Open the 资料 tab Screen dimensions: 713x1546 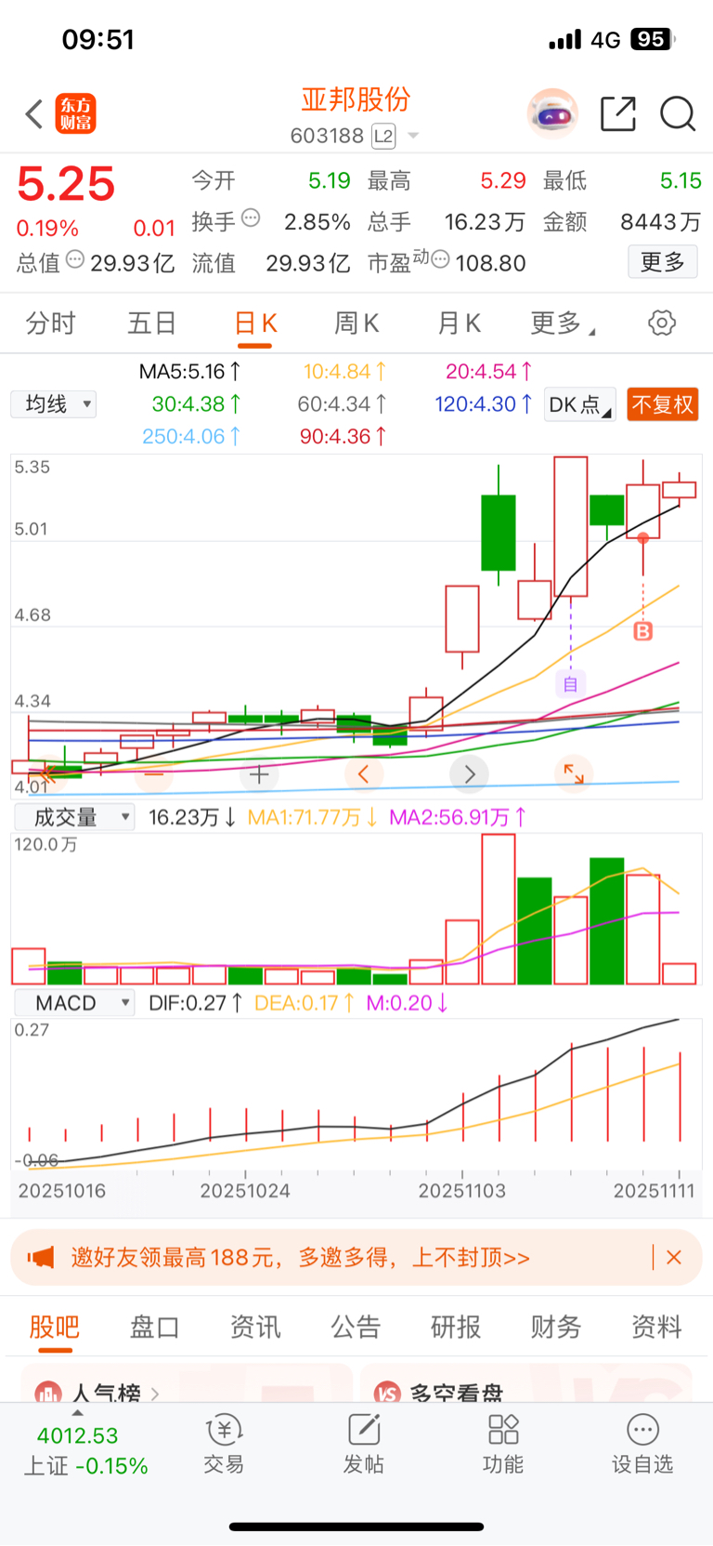tap(656, 1327)
